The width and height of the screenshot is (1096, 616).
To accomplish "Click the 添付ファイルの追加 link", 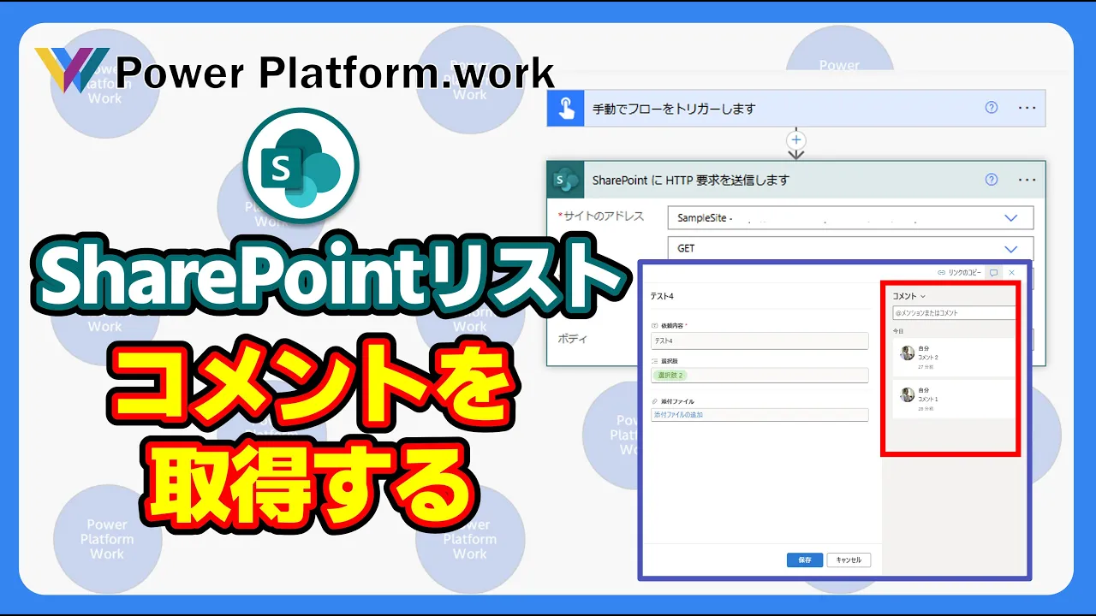I will tap(678, 415).
